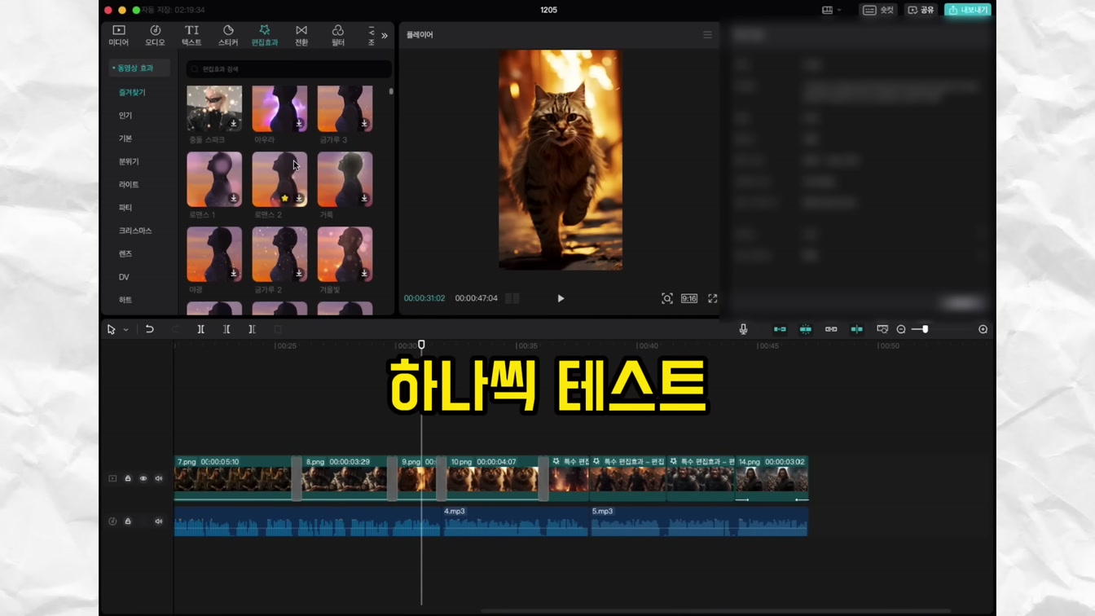Select the 충돌 스파크 effect thumbnail
The width and height of the screenshot is (1095, 616).
[x=214, y=108]
